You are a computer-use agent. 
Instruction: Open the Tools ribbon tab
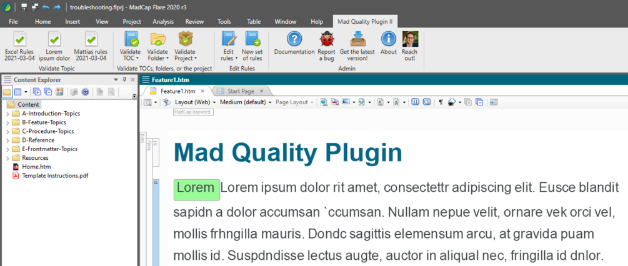point(224,22)
